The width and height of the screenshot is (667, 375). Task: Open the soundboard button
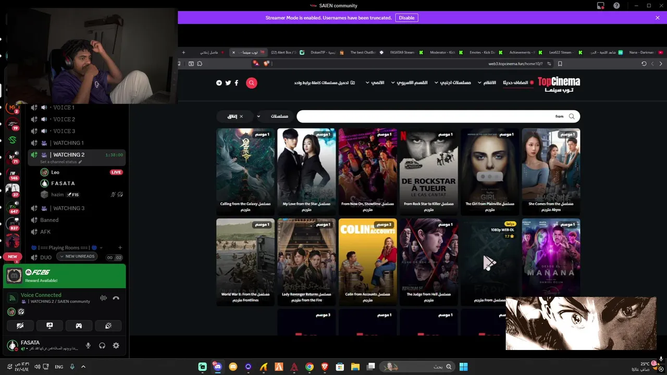click(108, 326)
